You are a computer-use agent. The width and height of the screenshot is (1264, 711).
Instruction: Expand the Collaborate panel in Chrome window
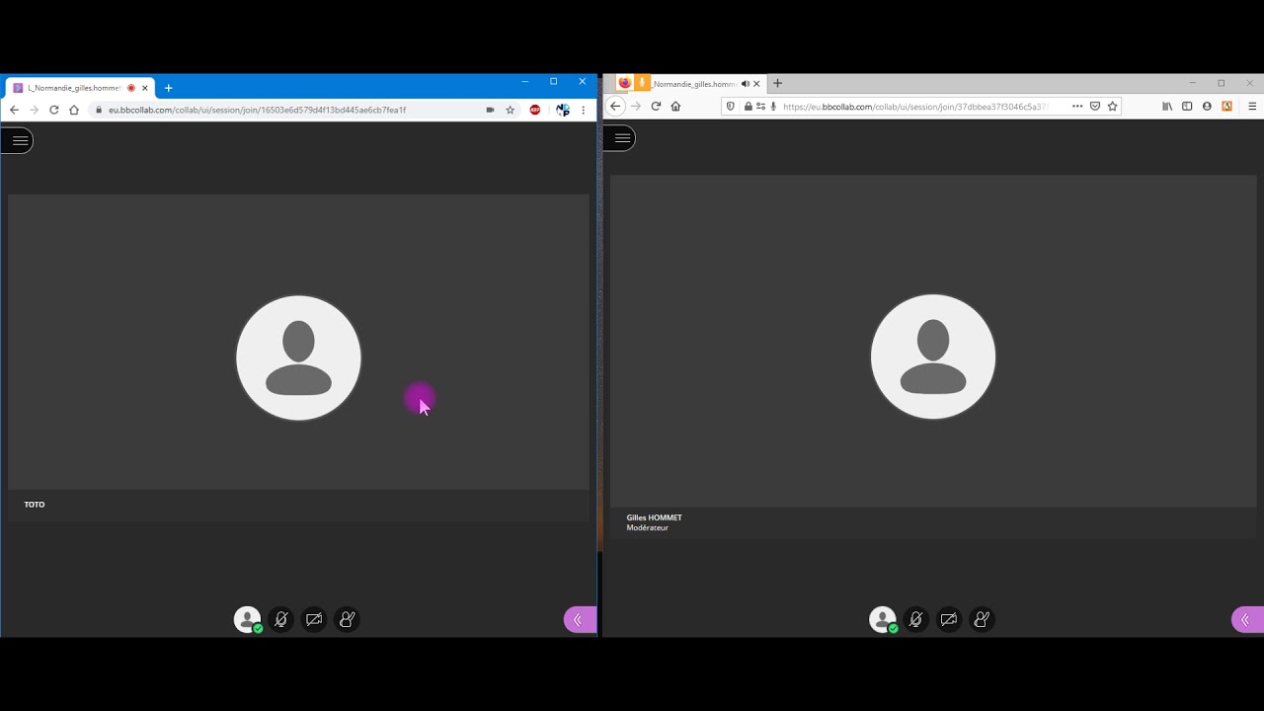[579, 620]
